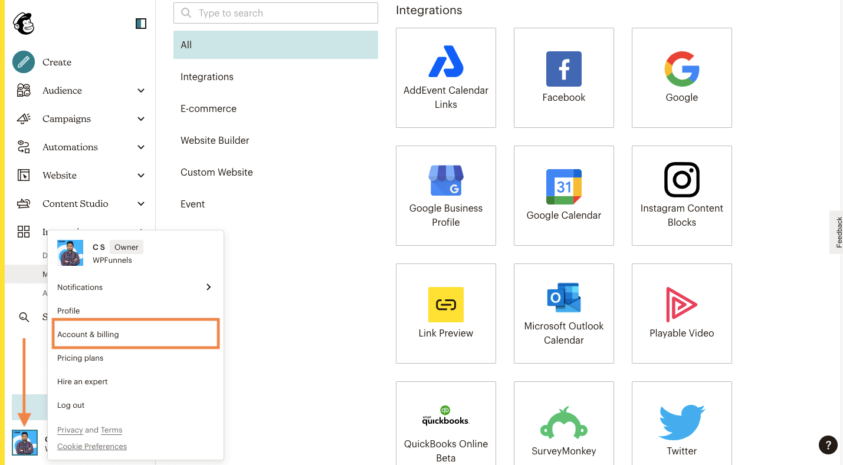This screenshot has width=843, height=465.
Task: Click the Owner role badge
Action: point(126,247)
